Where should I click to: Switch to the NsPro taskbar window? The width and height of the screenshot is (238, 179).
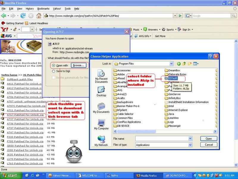pos(119,176)
